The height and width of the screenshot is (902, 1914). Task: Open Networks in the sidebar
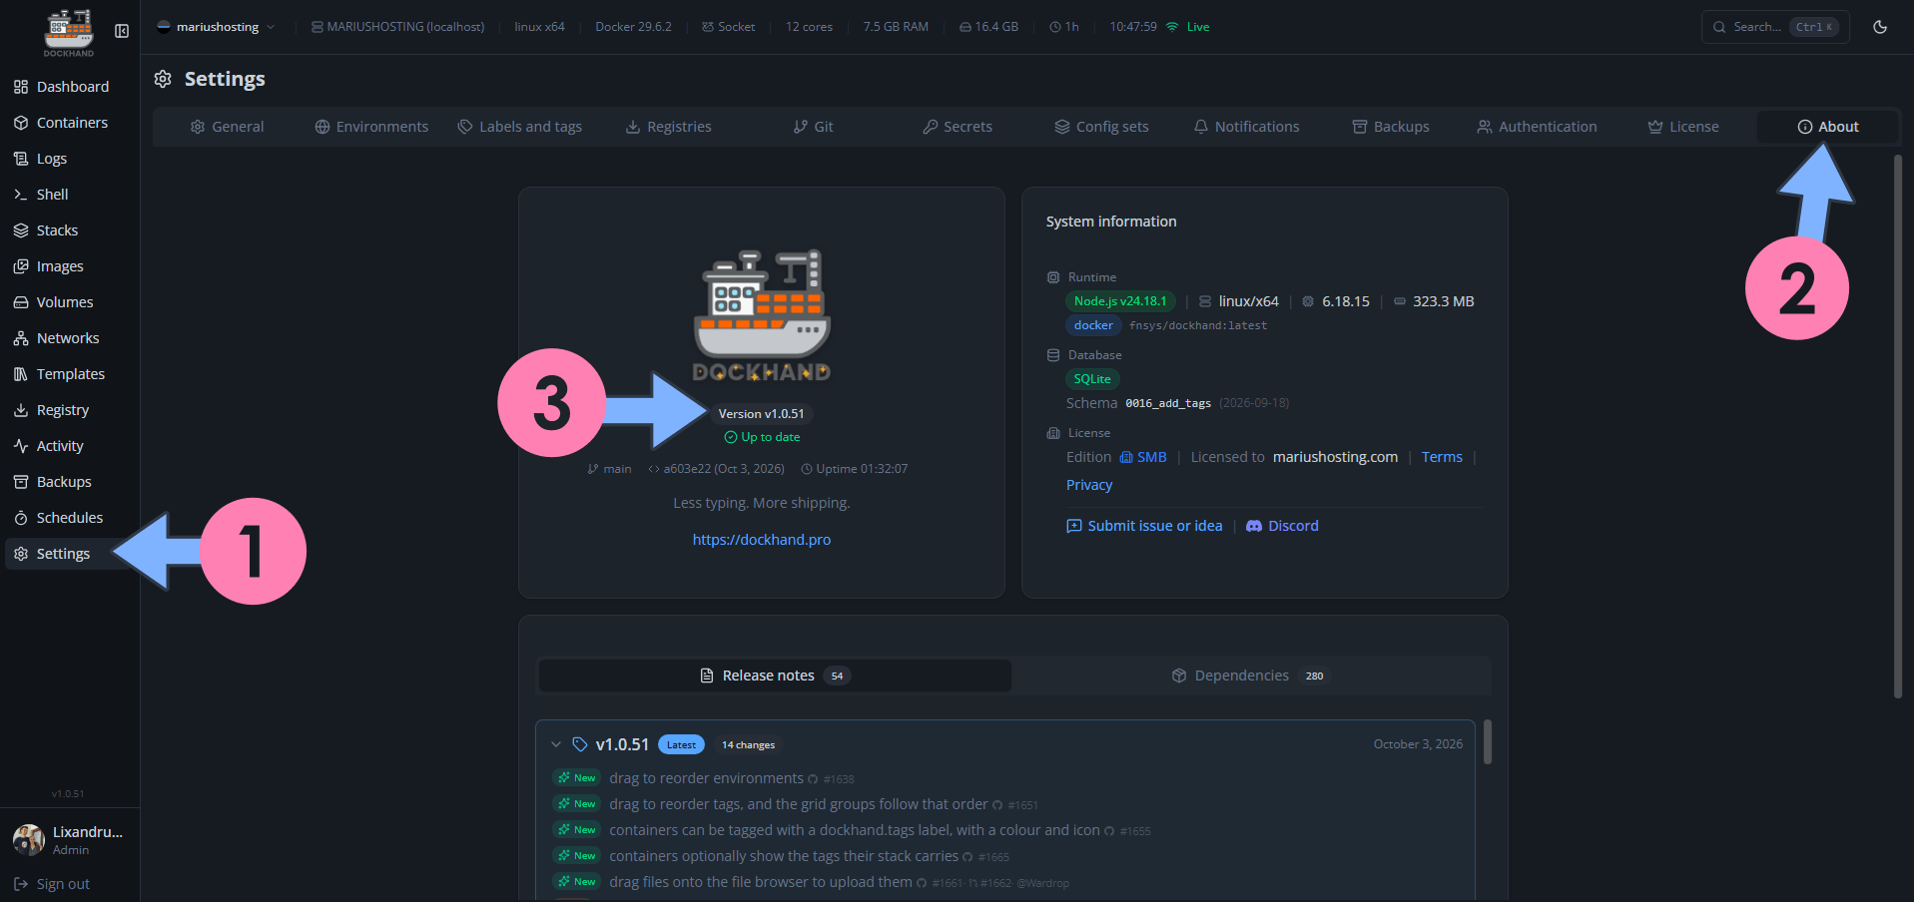[x=70, y=338]
